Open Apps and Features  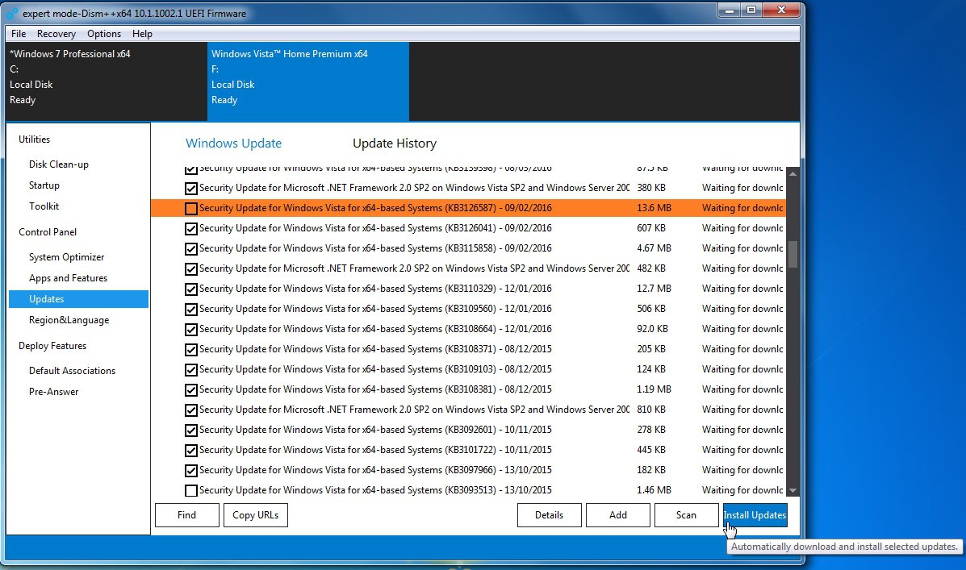coord(68,278)
